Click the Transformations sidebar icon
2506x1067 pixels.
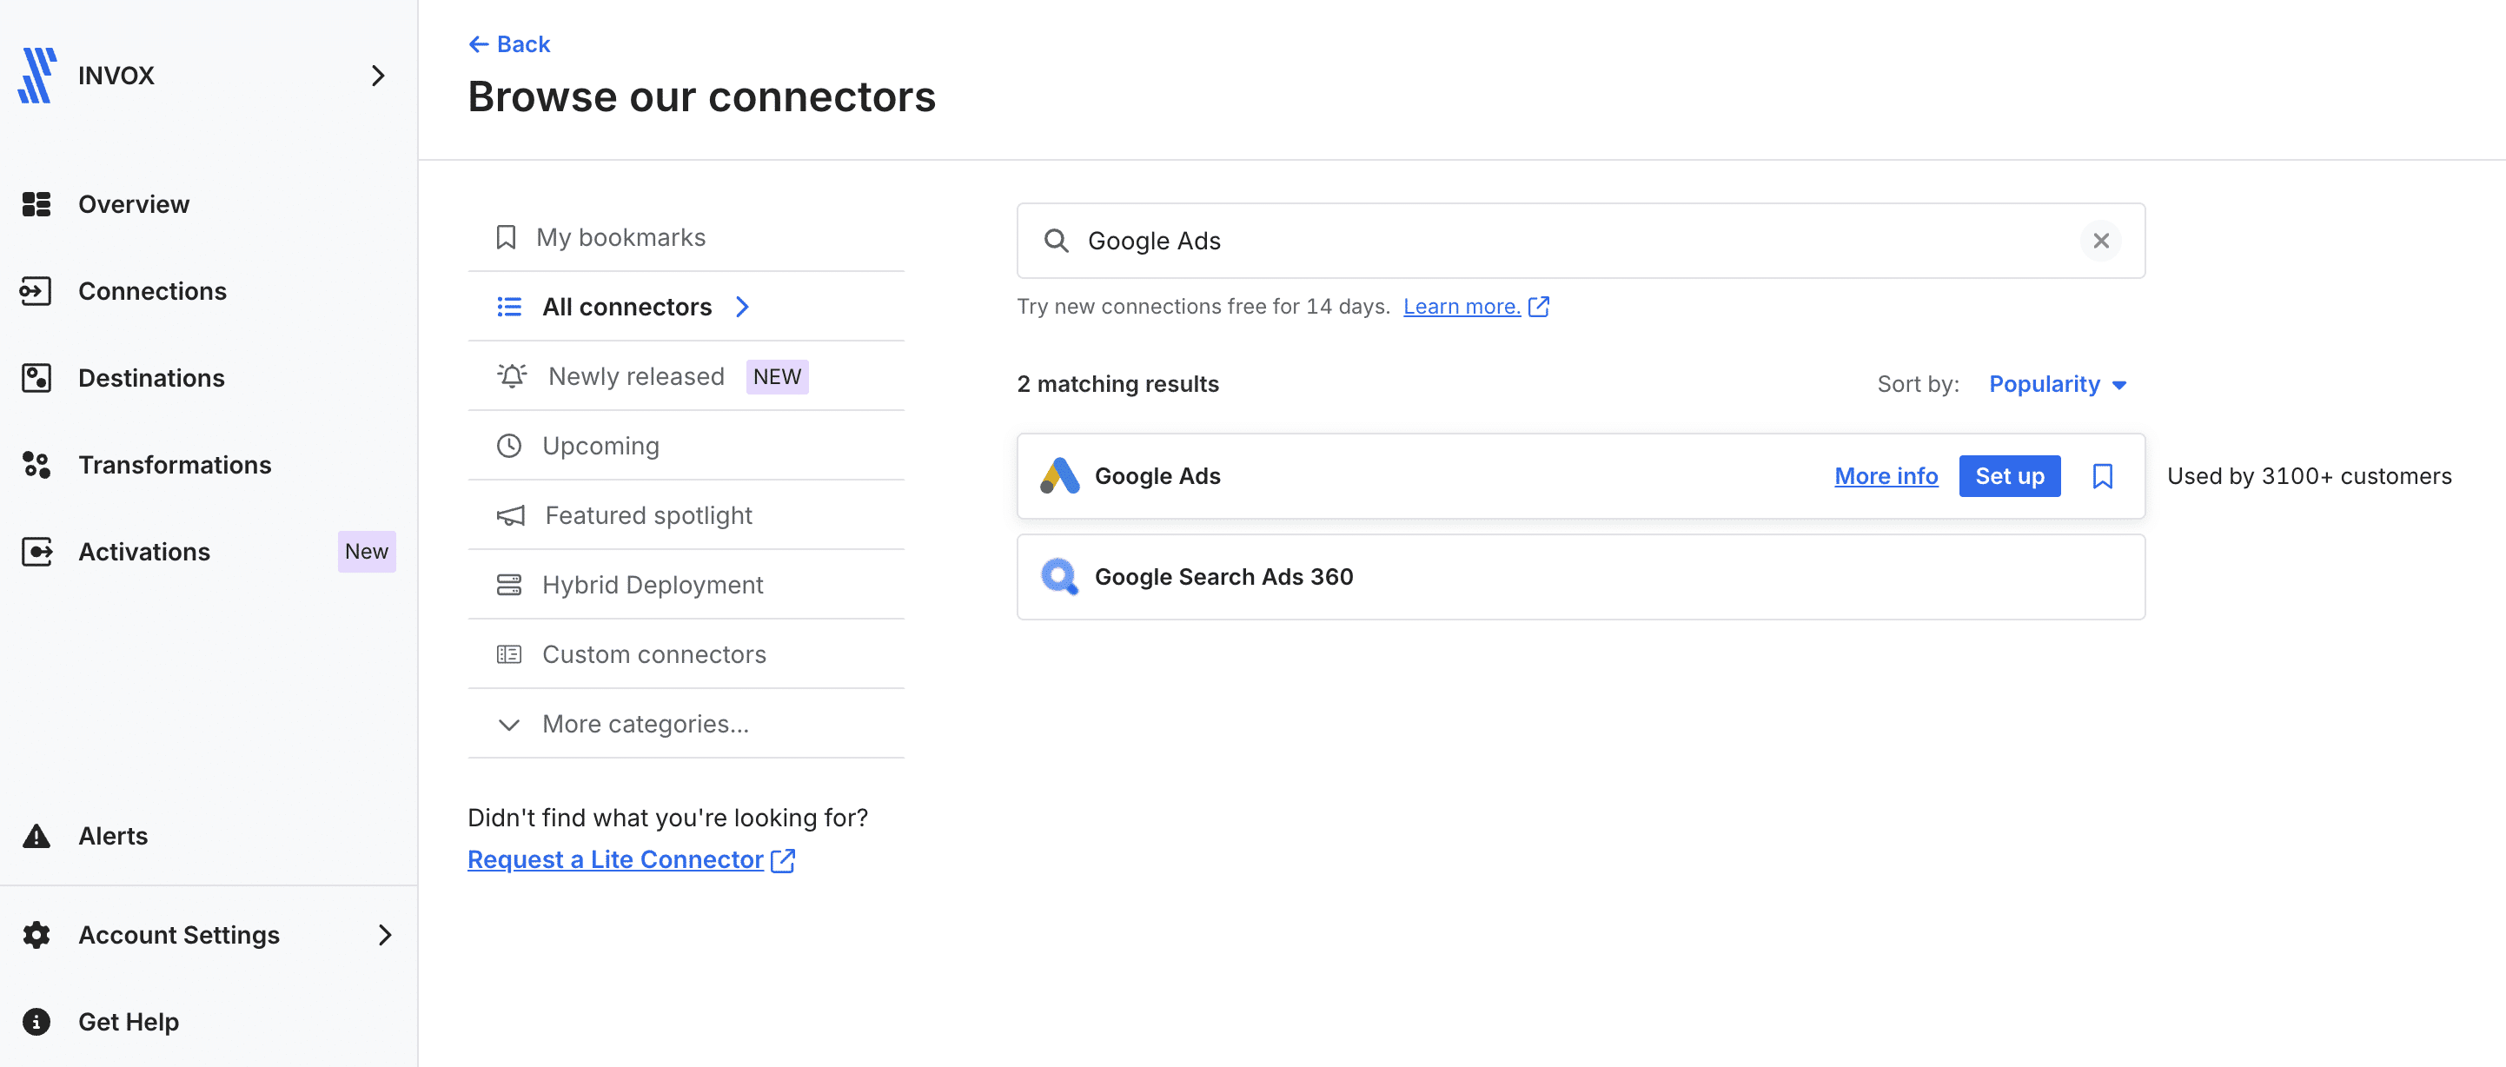coord(36,465)
